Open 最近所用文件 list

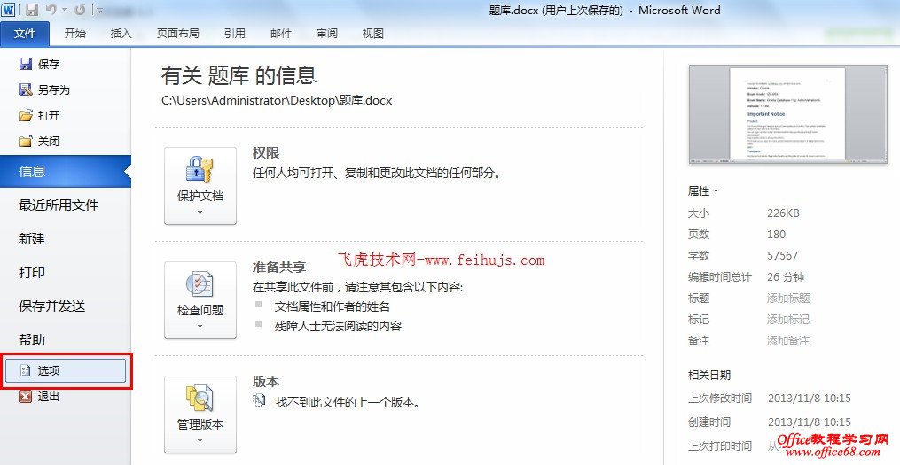(59, 205)
